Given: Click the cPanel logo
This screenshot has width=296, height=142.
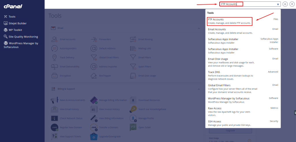Looking at the screenshot, I should (13, 6).
